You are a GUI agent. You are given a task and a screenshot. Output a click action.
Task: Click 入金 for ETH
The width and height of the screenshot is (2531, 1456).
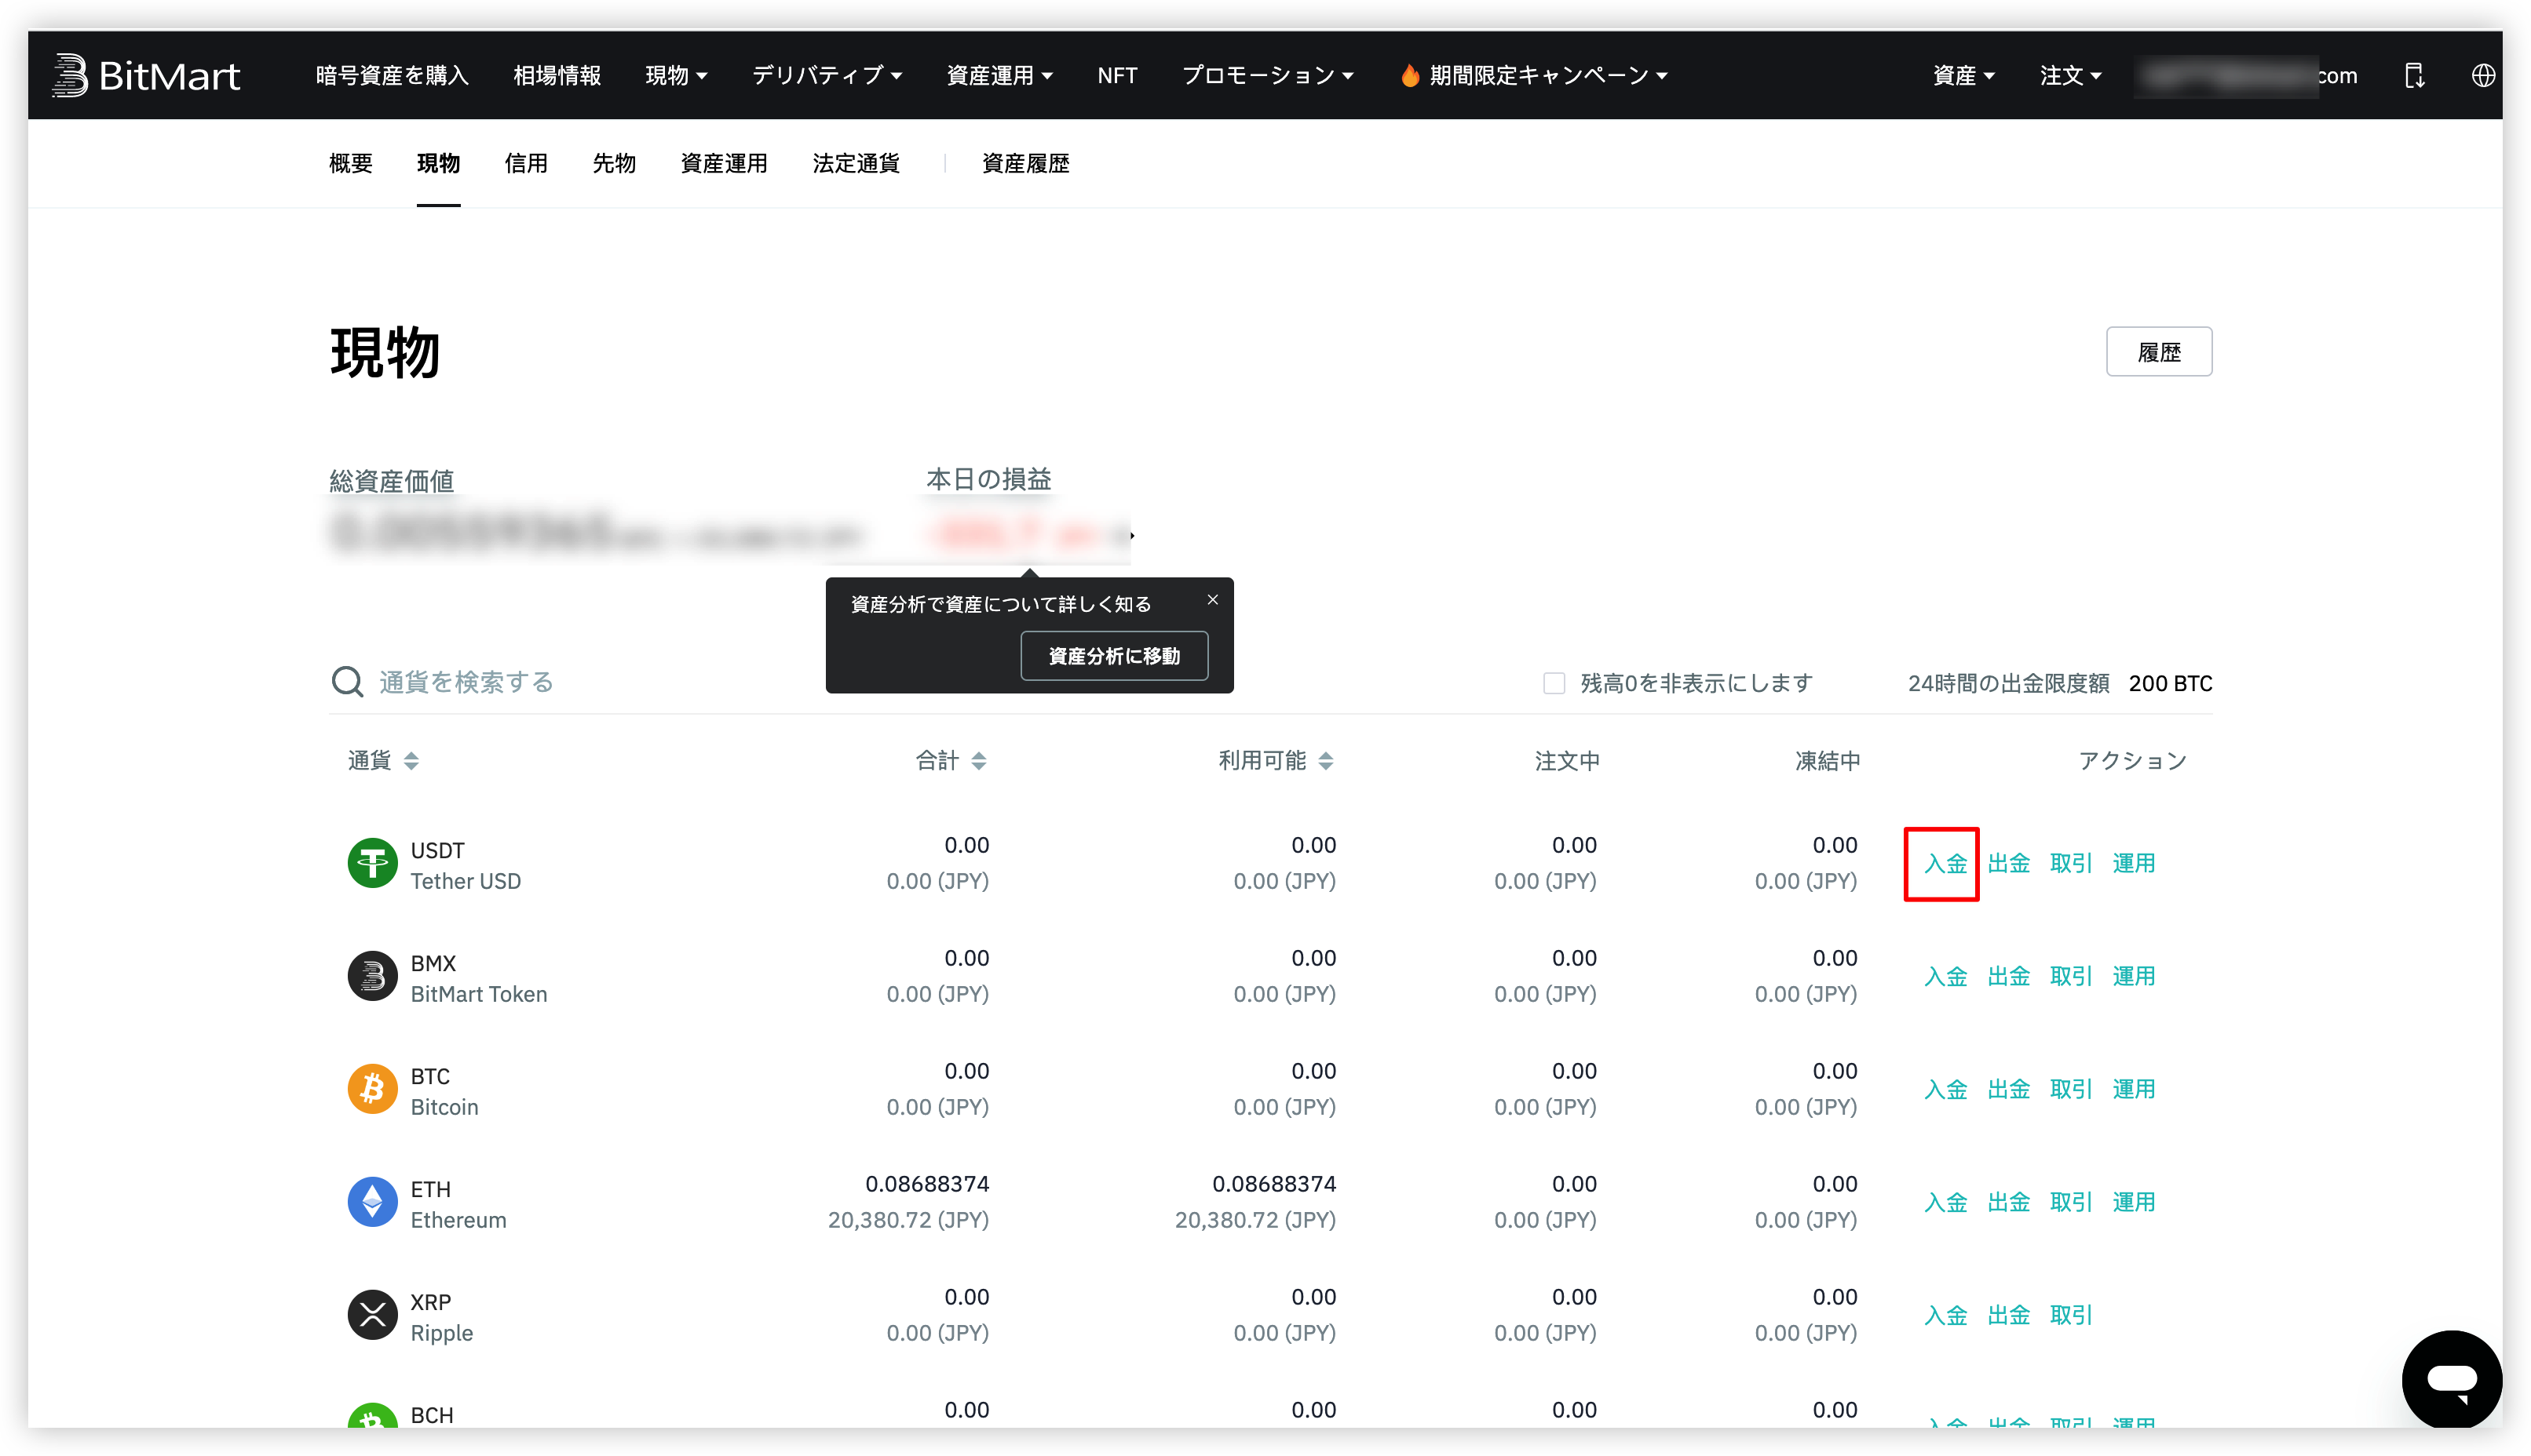[x=1946, y=1202]
